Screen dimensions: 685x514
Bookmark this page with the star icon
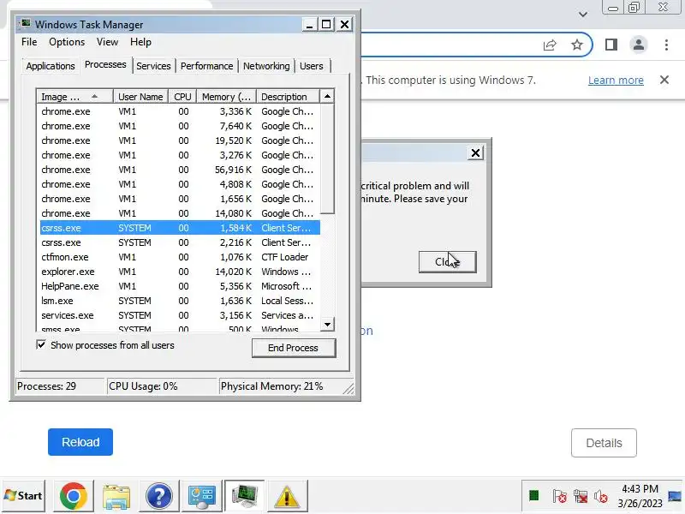point(577,45)
